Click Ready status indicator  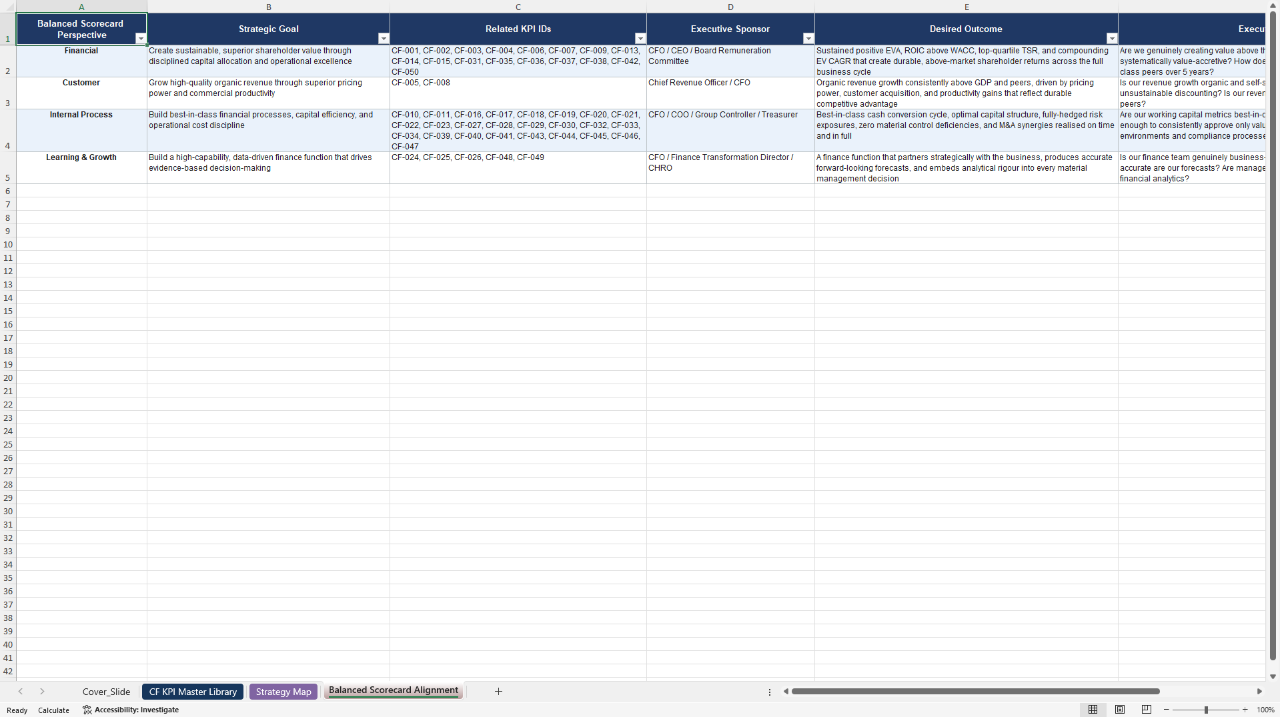[x=17, y=710]
